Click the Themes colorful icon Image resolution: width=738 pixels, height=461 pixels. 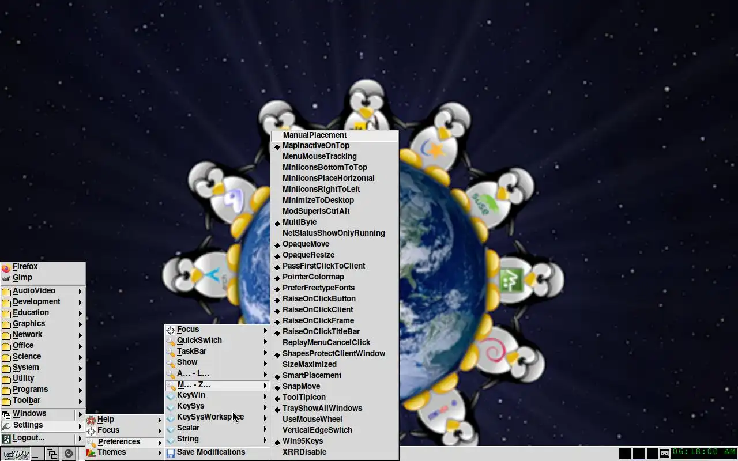coord(91,453)
